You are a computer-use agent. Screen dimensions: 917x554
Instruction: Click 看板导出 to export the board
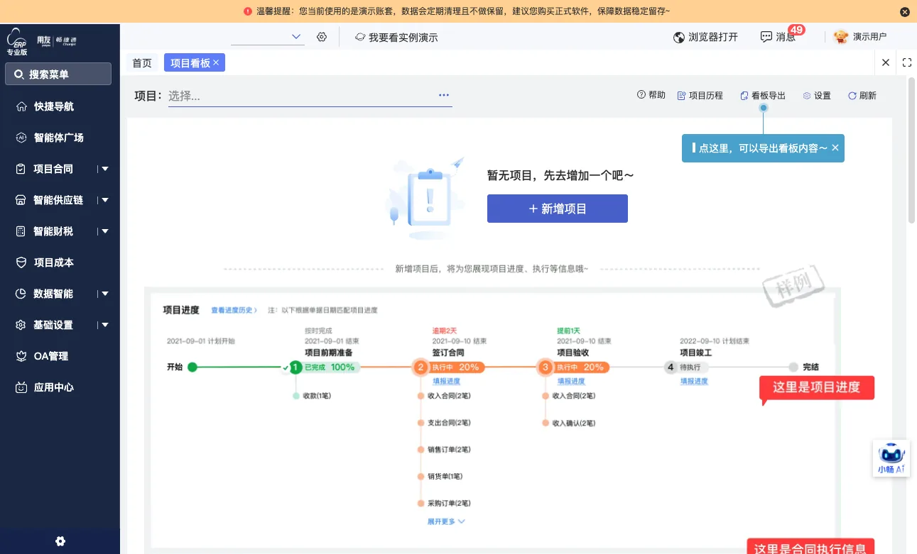click(763, 95)
